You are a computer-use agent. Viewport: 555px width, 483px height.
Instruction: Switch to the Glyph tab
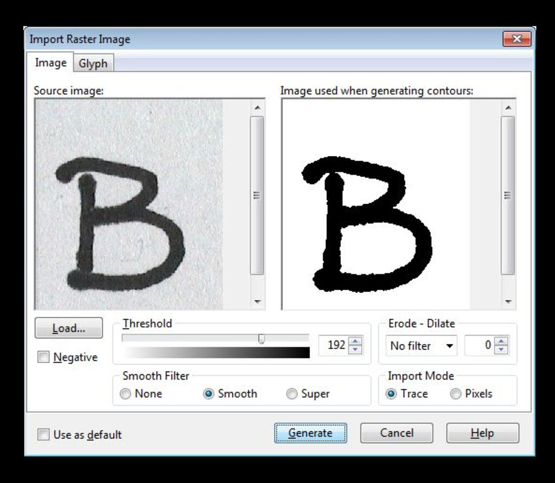[93, 63]
